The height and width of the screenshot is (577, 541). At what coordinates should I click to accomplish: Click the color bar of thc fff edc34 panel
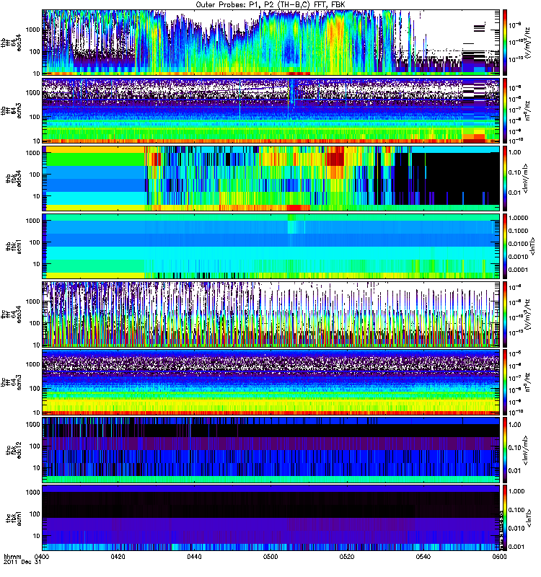(505, 314)
